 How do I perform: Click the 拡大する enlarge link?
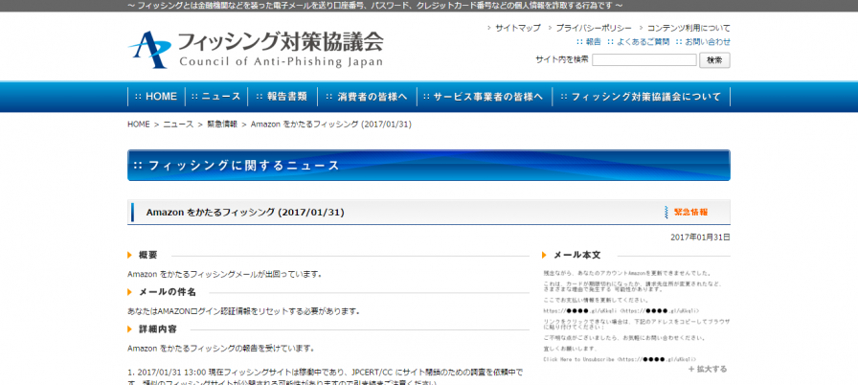[708, 369]
